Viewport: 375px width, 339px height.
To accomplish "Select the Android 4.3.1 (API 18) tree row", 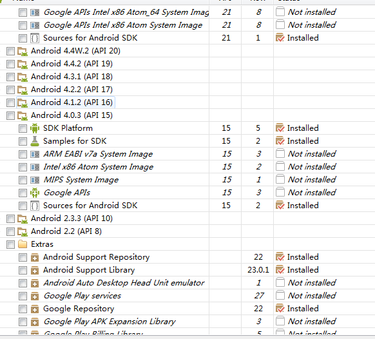I will point(72,77).
